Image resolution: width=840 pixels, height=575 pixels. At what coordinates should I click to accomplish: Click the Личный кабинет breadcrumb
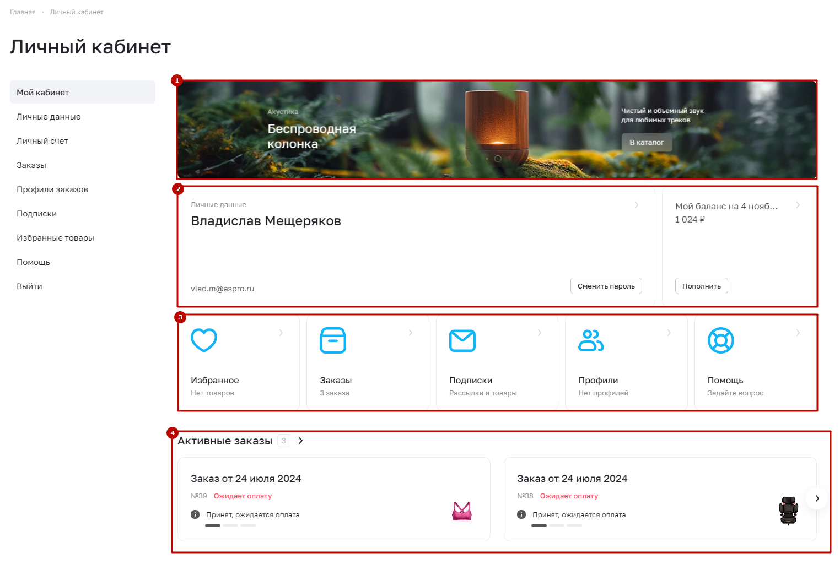click(77, 12)
